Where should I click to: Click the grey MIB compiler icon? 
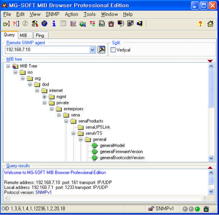(x=130, y=24)
